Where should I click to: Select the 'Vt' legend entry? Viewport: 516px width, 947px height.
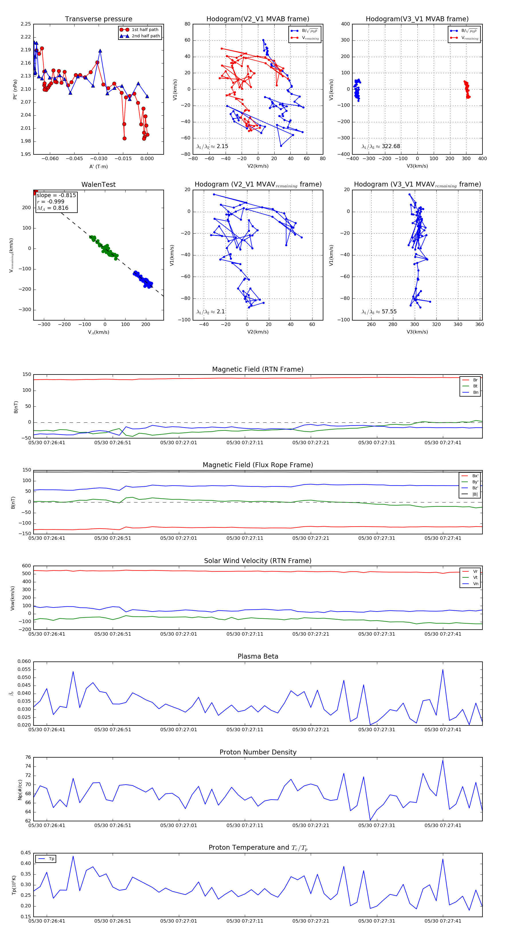470,578
